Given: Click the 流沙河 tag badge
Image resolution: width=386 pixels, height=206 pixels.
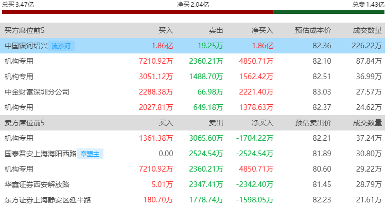Looking at the screenshot, I should coord(61,46).
